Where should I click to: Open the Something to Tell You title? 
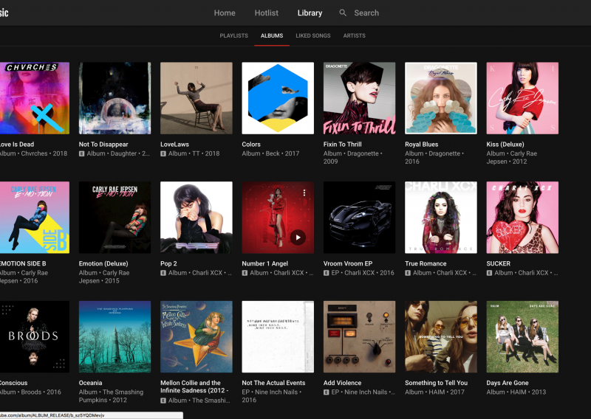(x=436, y=383)
